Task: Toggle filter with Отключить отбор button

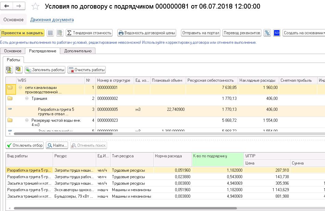Action: point(25,145)
